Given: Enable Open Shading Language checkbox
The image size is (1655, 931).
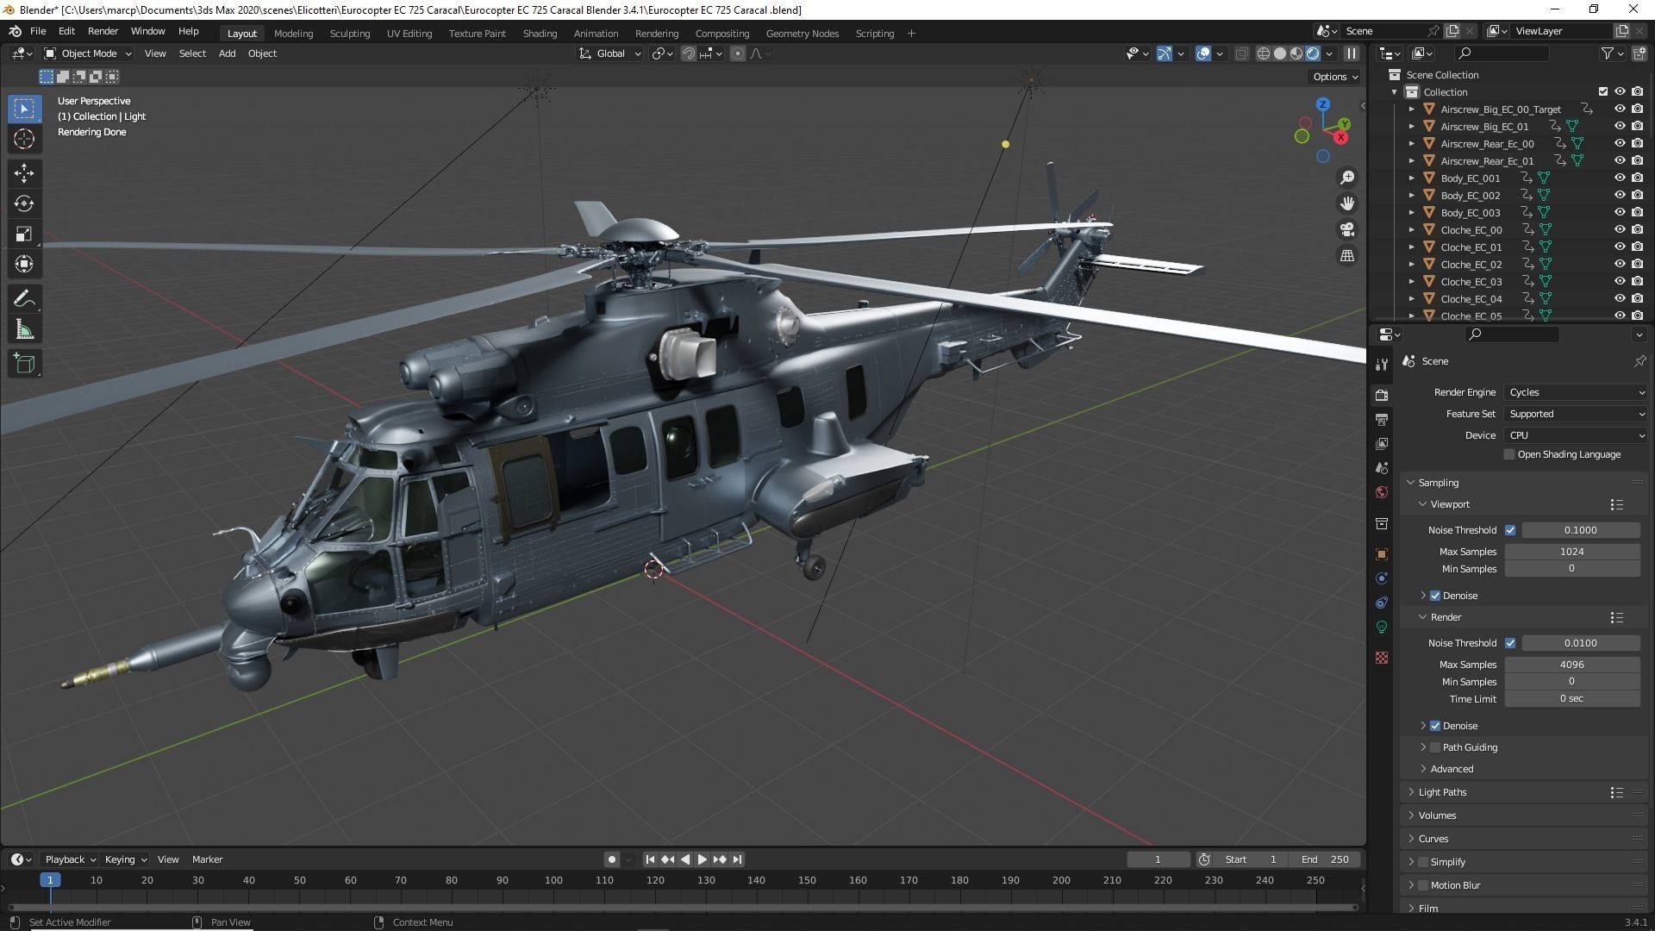Looking at the screenshot, I should click(1509, 454).
